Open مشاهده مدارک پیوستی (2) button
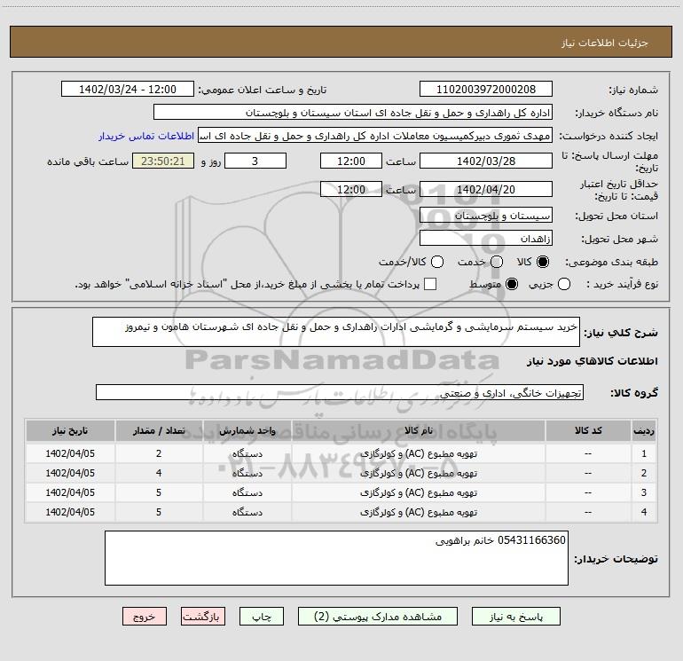 pos(378,617)
